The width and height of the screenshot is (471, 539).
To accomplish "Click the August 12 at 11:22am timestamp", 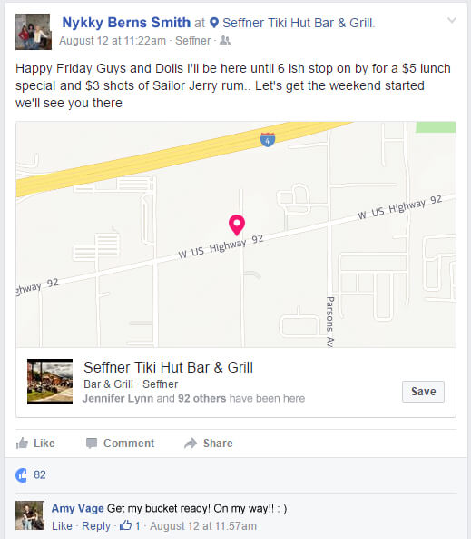I will click(113, 41).
